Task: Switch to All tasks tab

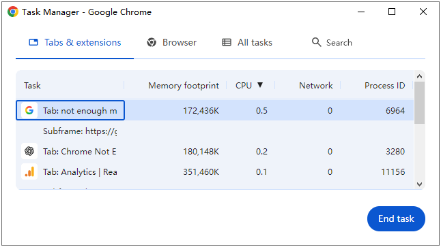Action: coord(247,43)
